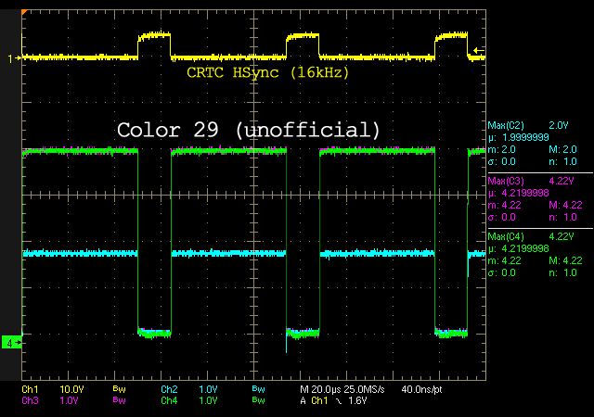594x417 pixels.
Task: Click the Ch3 scale 1.0V
Action: [69, 400]
